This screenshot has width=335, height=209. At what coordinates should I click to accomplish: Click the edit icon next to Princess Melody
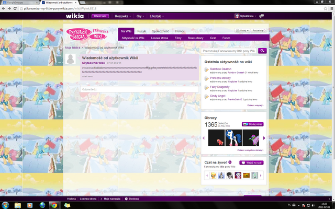coord(206,79)
